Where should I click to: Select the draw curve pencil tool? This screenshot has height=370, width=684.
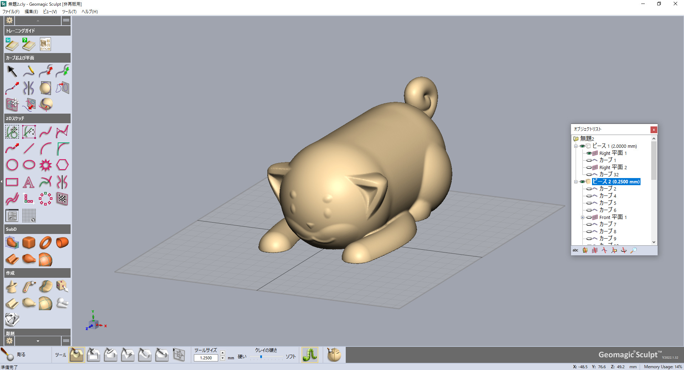tap(29, 71)
